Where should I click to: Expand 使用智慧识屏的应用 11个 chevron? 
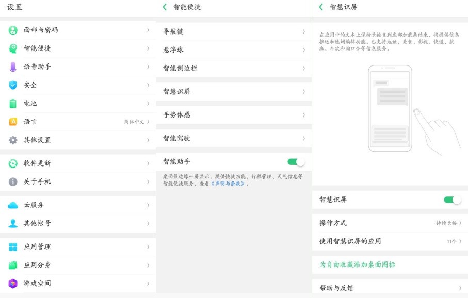click(460, 241)
